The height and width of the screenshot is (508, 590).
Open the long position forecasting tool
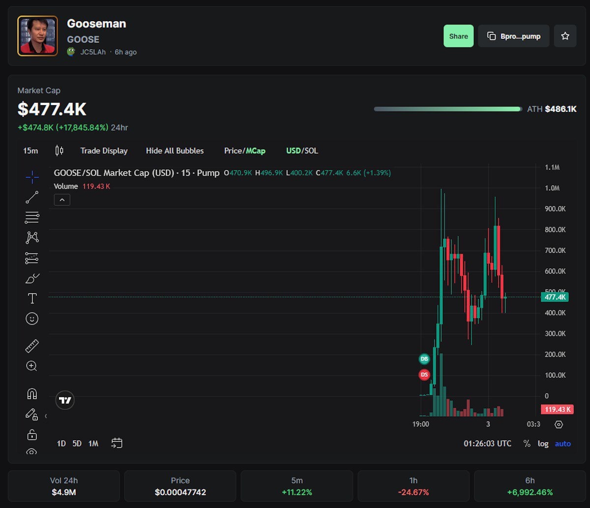click(32, 258)
